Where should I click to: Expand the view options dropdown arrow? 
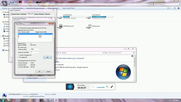(x=171, y=8)
